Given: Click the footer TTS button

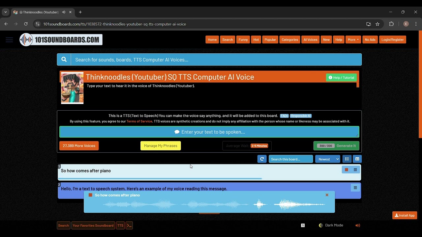Looking at the screenshot, I should [120, 225].
